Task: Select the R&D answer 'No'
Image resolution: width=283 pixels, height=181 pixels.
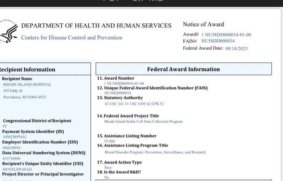Action: 107,177
